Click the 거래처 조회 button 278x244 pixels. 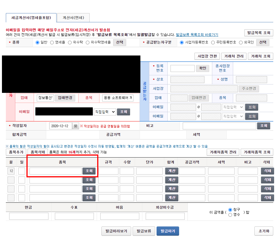click(260, 56)
